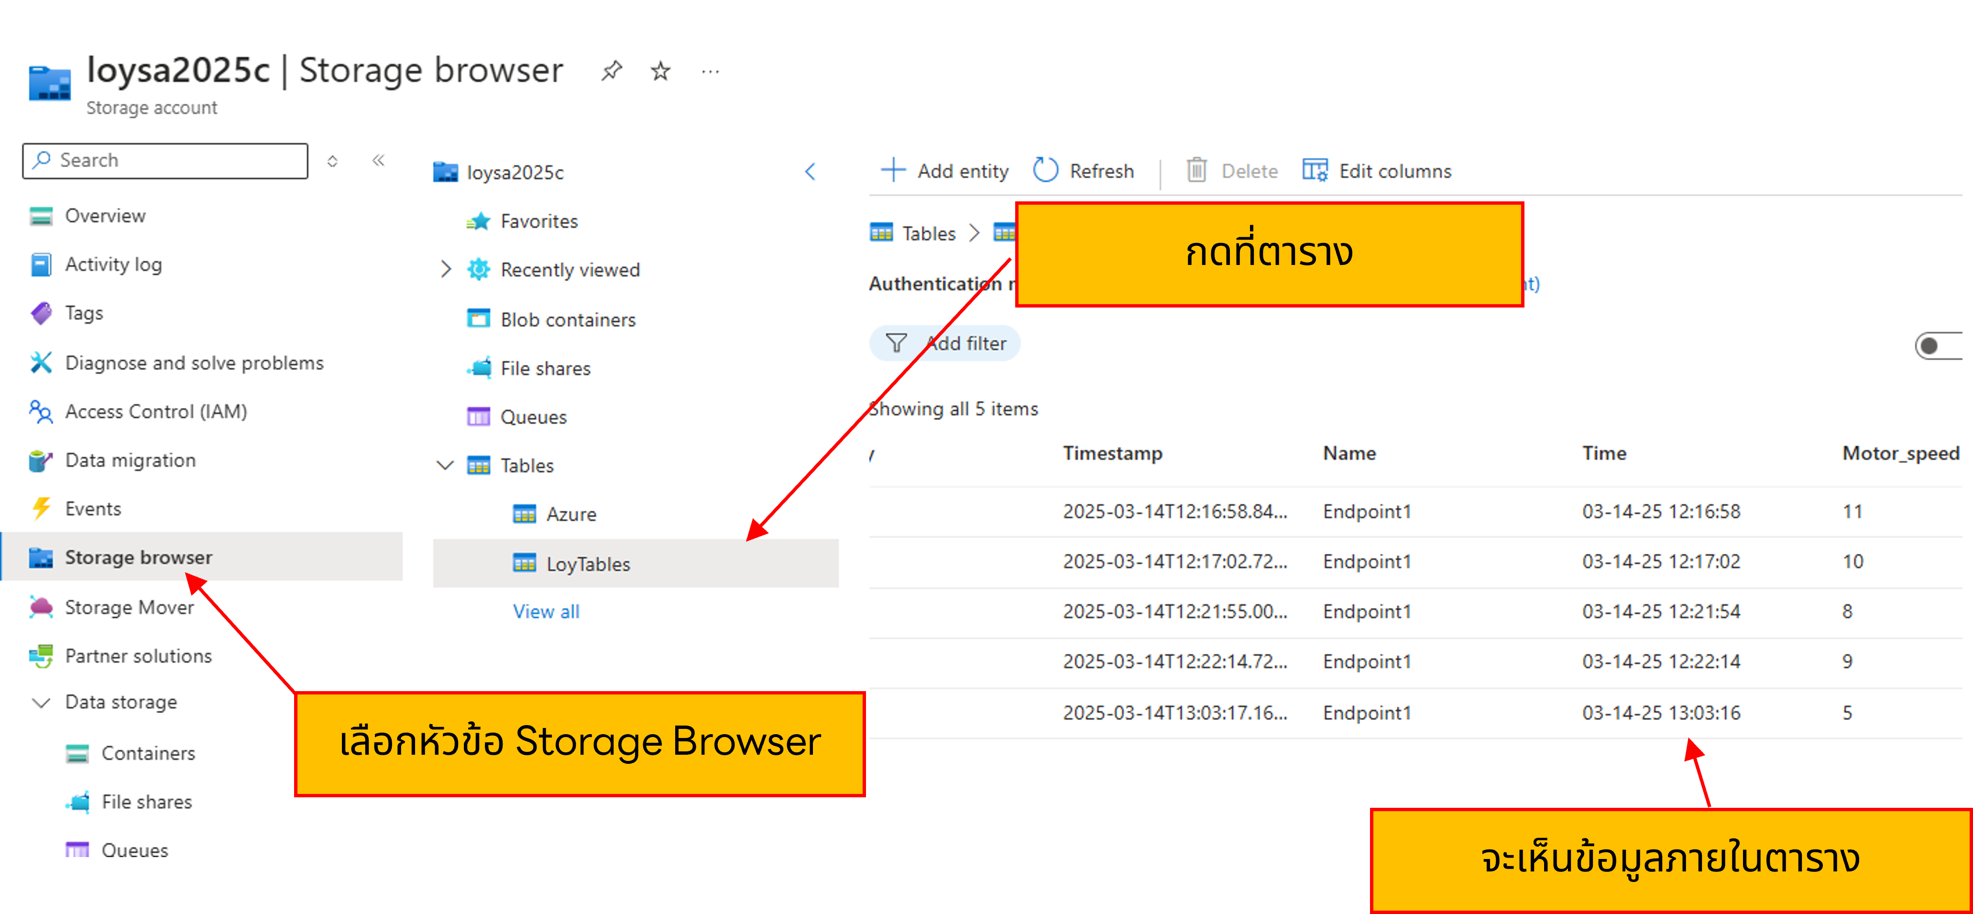Image resolution: width=1973 pixels, height=914 pixels.
Task: Click the View all link
Action: pos(546,611)
